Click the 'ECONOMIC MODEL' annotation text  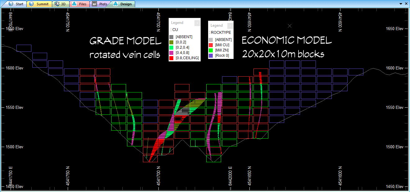coord(287,40)
